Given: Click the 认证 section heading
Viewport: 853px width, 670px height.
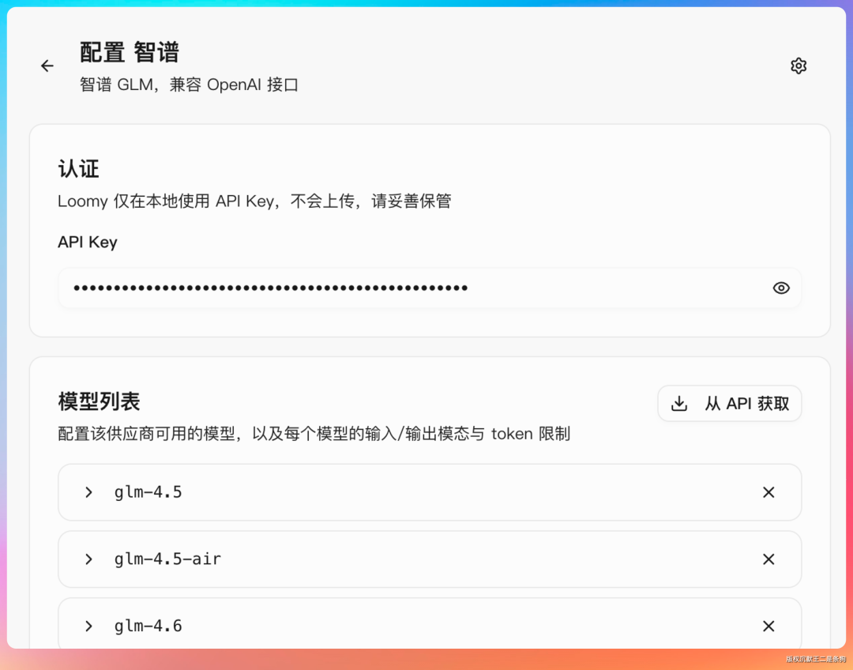Looking at the screenshot, I should [78, 169].
